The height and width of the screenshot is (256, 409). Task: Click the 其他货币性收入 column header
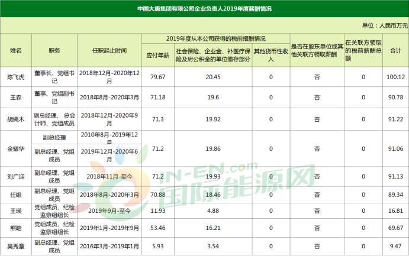tap(271, 55)
